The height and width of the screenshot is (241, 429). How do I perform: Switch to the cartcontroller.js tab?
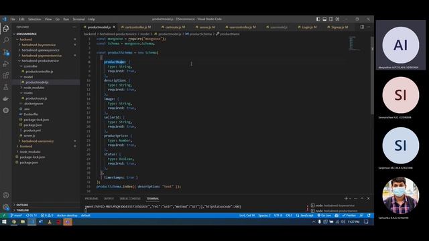coord(136,27)
